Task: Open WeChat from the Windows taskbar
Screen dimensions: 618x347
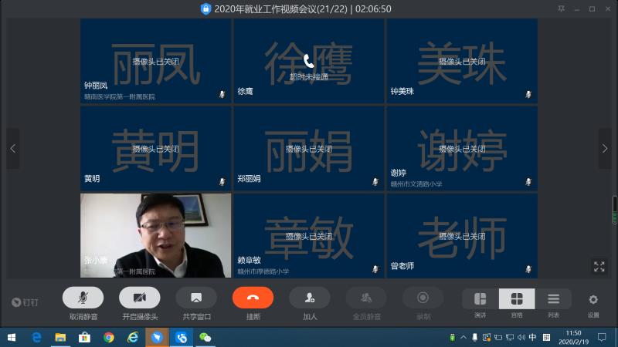Action: pyautogui.click(x=205, y=338)
